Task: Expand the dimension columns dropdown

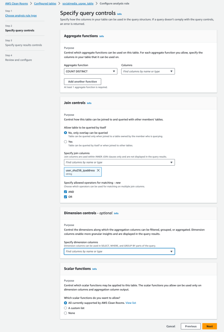Action: point(119,251)
